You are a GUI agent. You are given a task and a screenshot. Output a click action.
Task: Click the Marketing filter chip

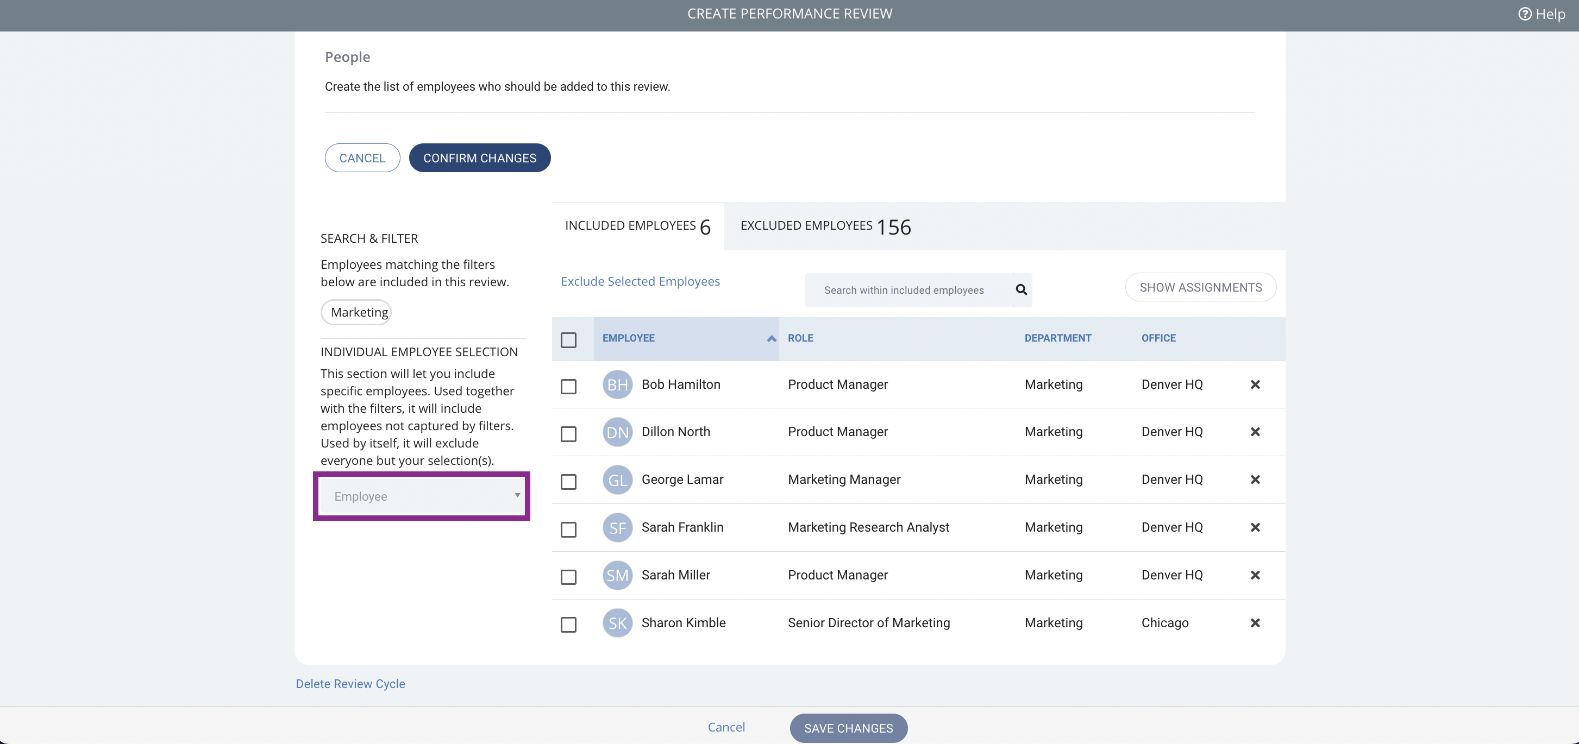click(x=357, y=312)
